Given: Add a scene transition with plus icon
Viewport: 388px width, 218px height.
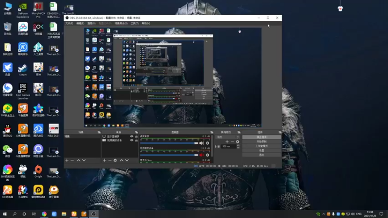Looking at the screenshot, I should tap(227, 141).
